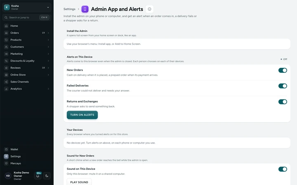
Task: Click the "Install the Admin" heading
Action: [x=77, y=31]
